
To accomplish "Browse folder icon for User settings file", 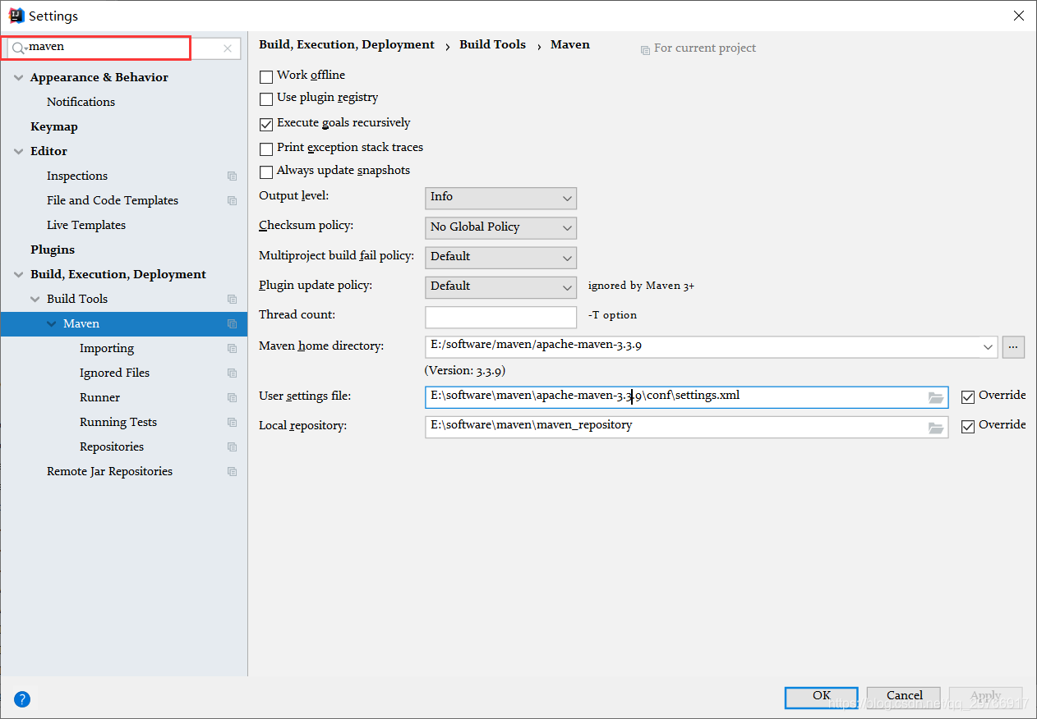I will coord(936,397).
